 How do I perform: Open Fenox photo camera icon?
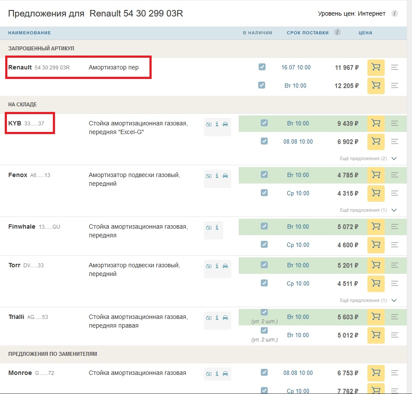pyautogui.click(x=209, y=176)
